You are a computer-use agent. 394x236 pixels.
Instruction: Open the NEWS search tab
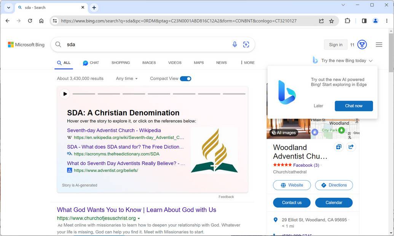click(x=221, y=63)
